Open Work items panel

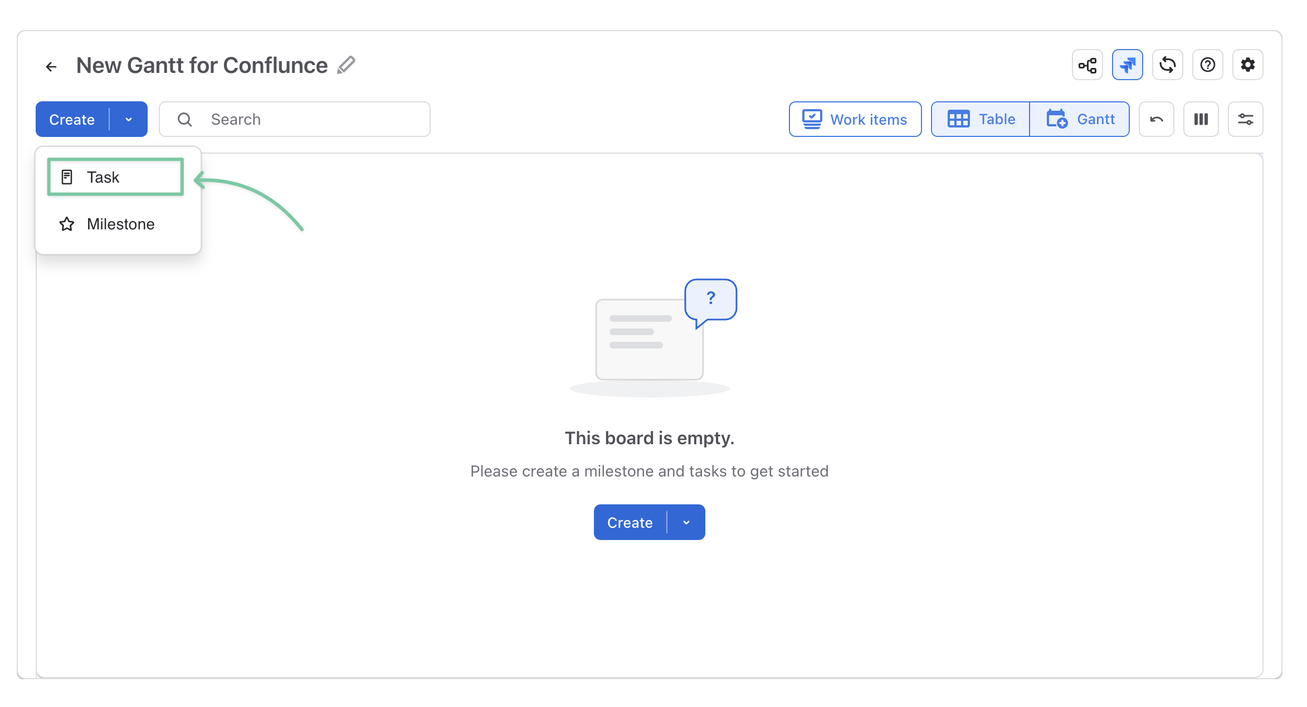(x=855, y=119)
